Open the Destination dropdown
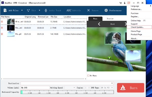This screenshot has height=97, width=152. tap(112, 83)
